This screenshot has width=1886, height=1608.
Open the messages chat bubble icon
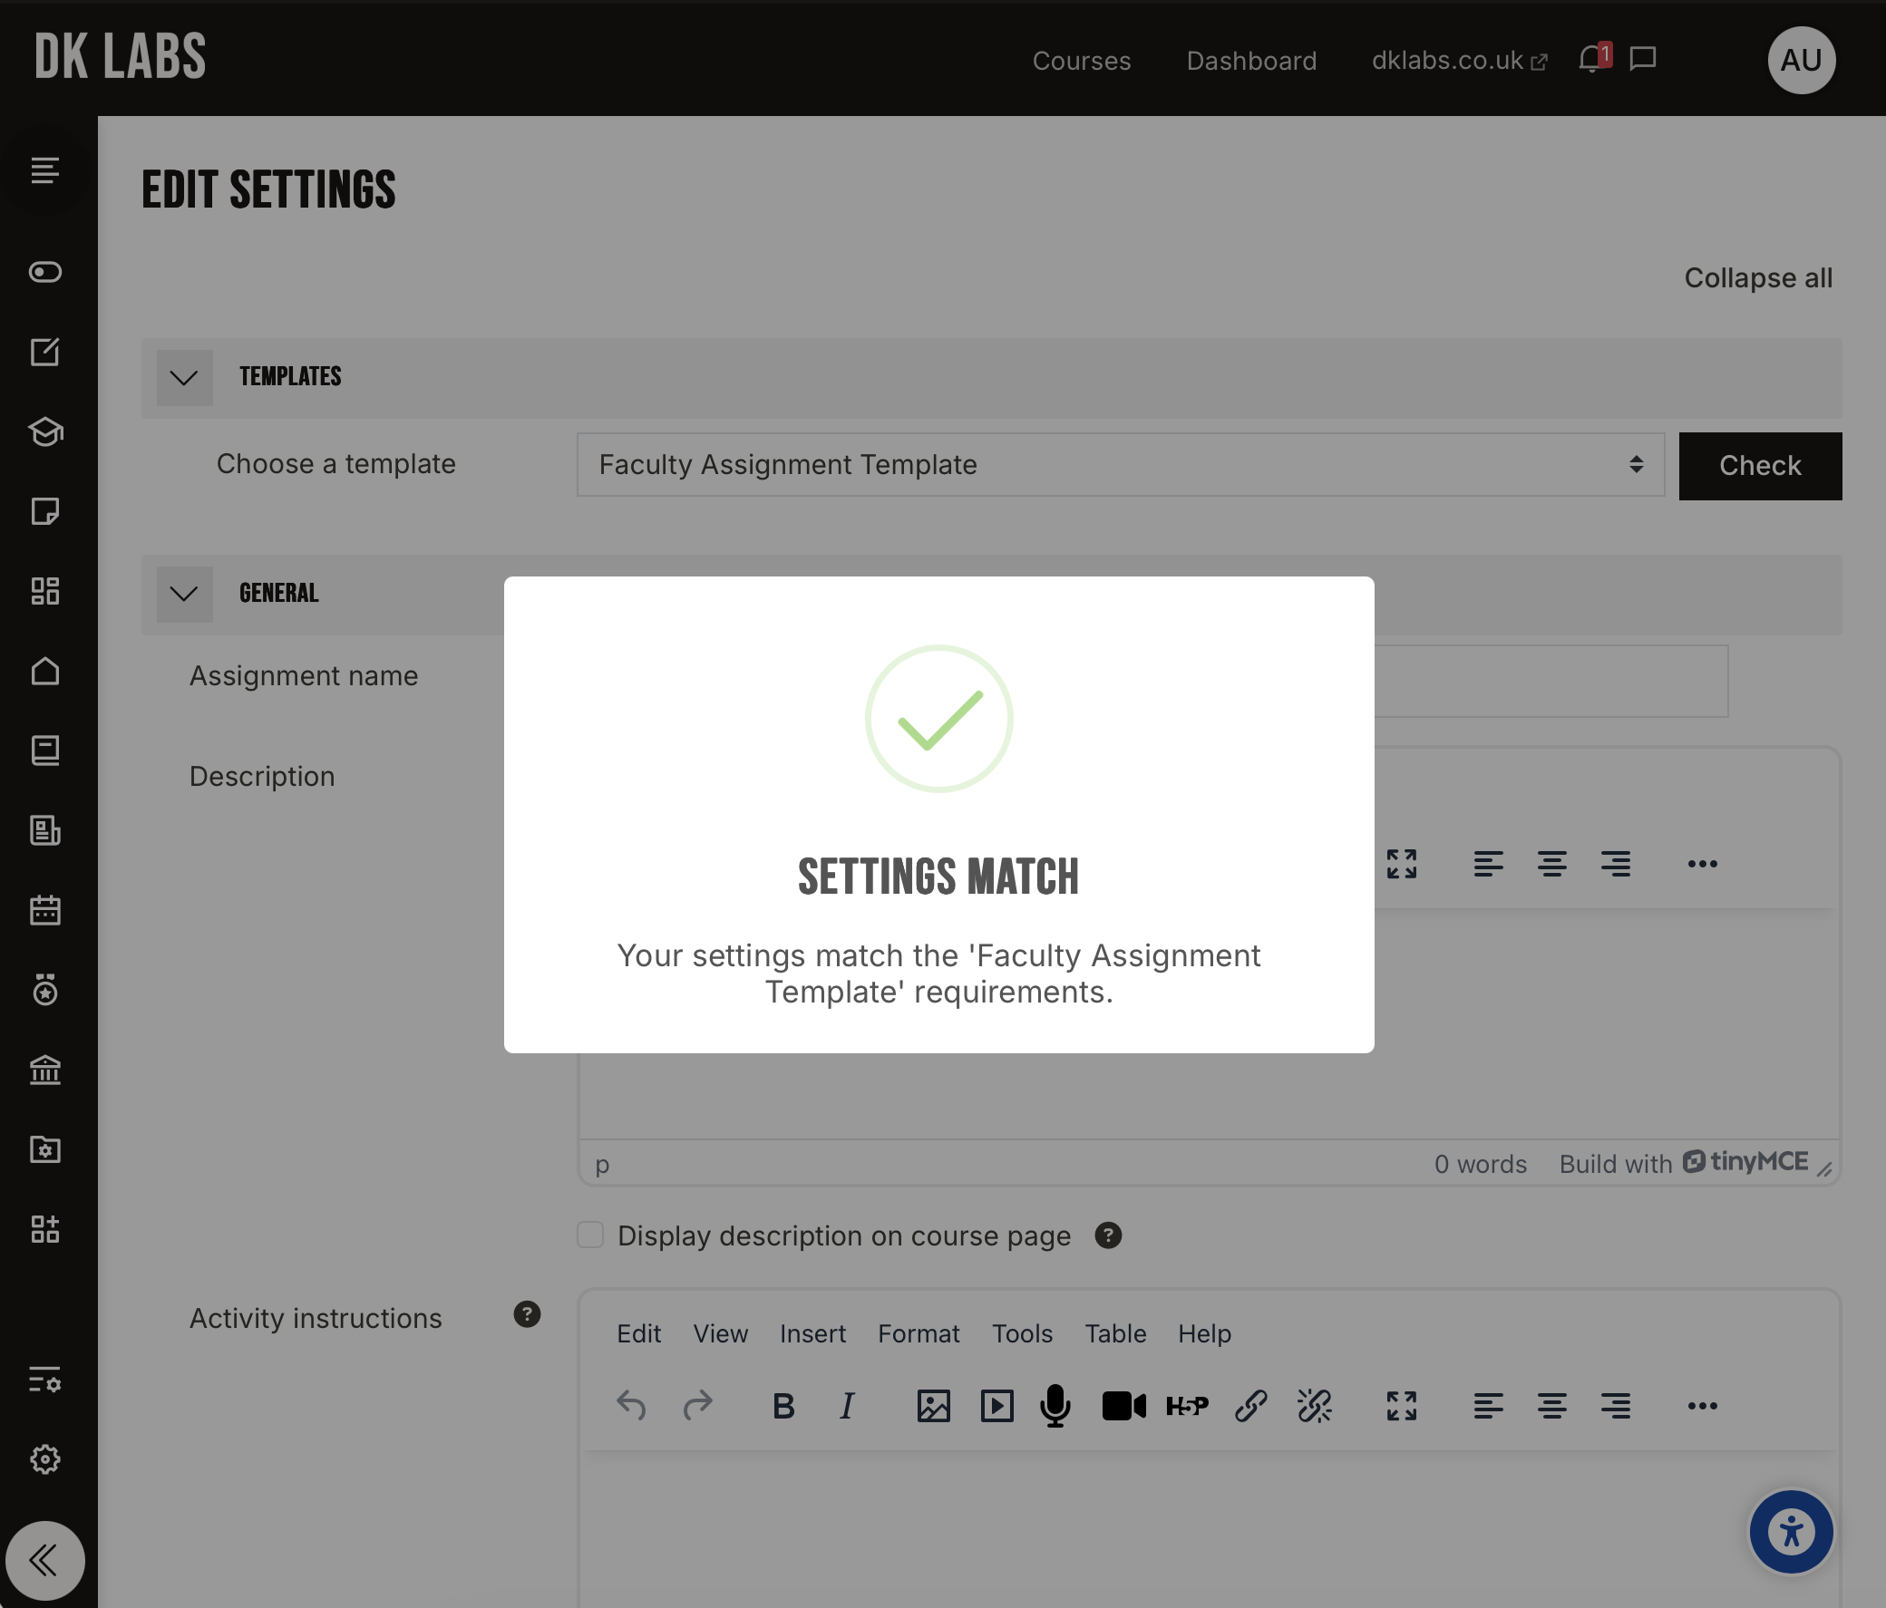coord(1642,60)
